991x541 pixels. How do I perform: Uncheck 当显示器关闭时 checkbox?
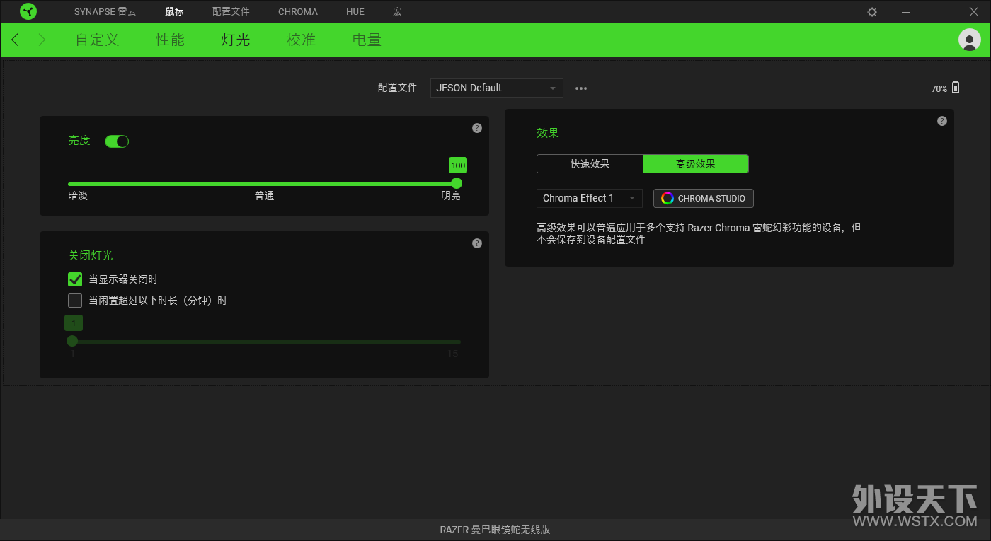click(75, 279)
